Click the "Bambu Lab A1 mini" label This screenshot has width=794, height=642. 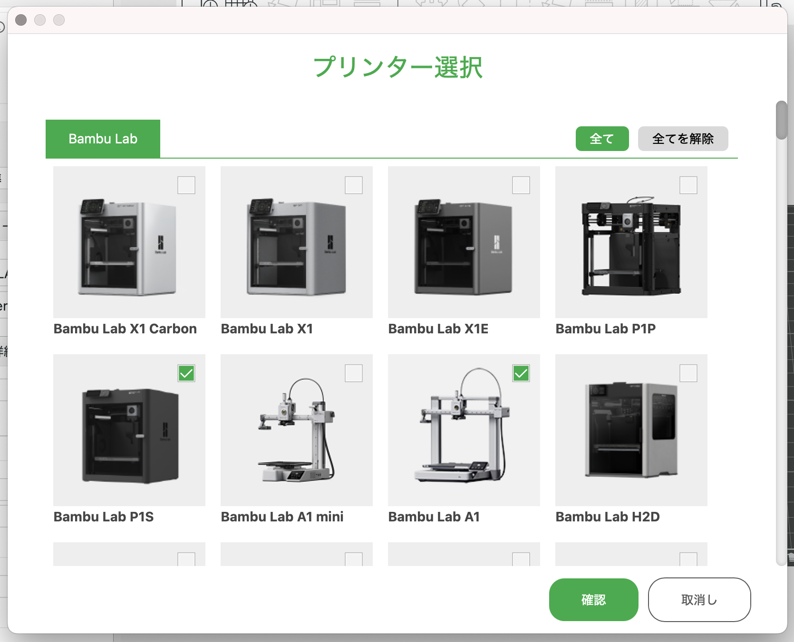point(282,517)
